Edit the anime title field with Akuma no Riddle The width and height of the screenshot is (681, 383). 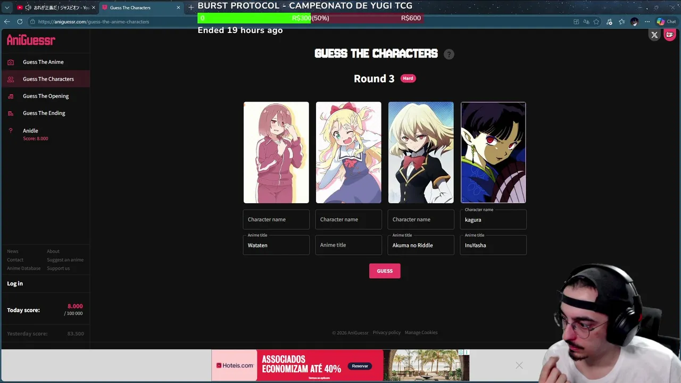pos(421,245)
